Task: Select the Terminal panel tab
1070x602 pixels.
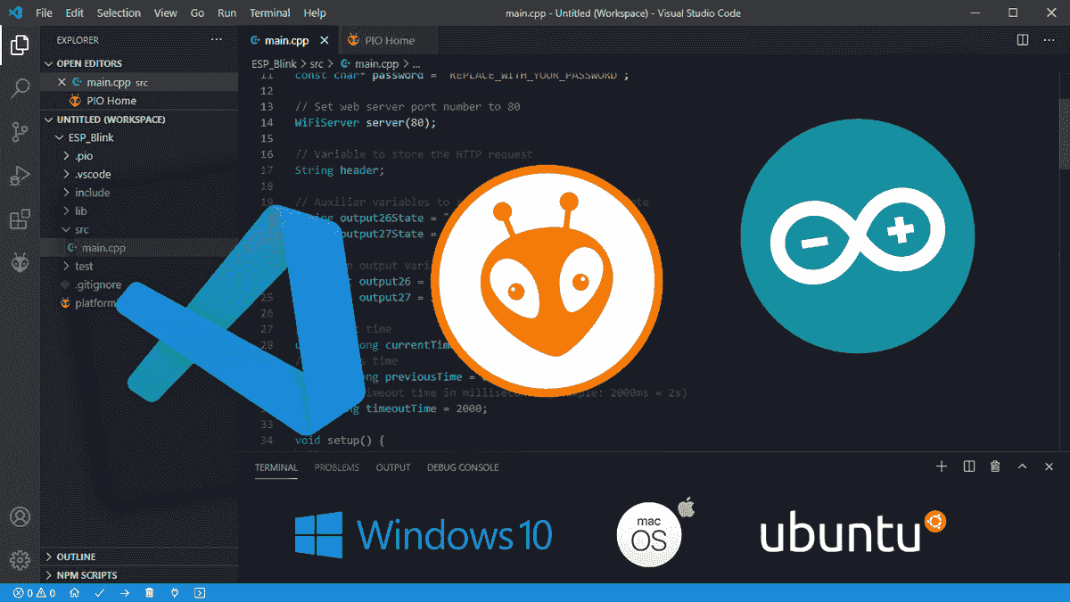Action: pyautogui.click(x=276, y=467)
